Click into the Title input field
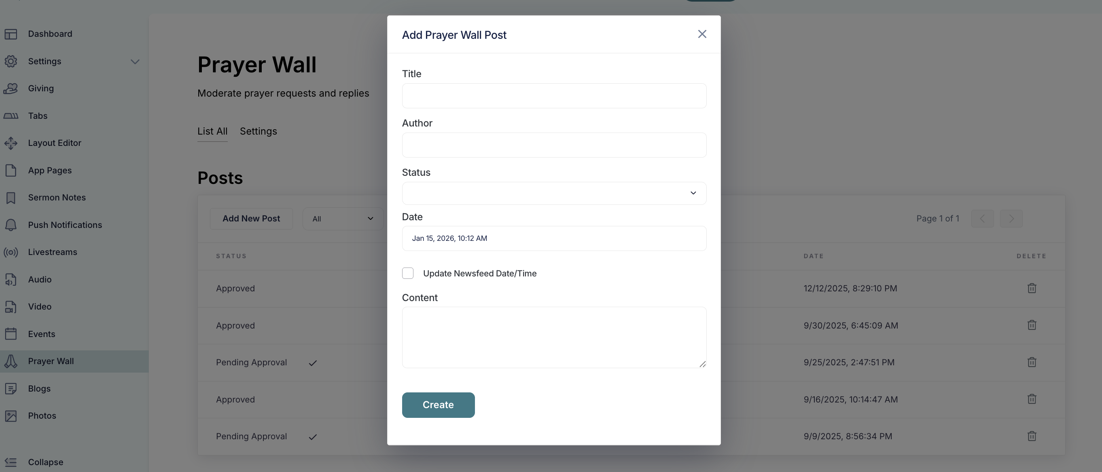Viewport: 1102px width, 472px height. [554, 96]
